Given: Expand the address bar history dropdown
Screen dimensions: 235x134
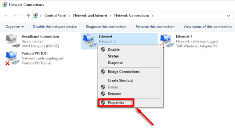Looking at the screenshot, I should 228,15.
